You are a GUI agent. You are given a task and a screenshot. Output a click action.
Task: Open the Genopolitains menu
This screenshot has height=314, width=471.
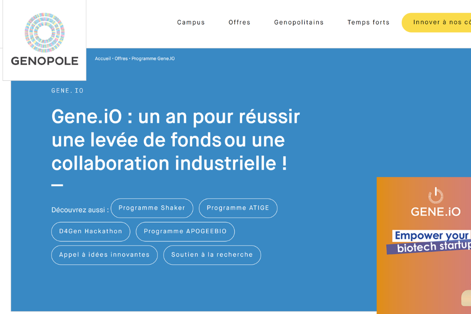[299, 22]
